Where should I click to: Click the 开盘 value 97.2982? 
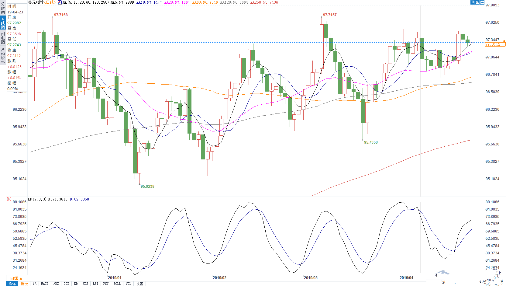(x=14, y=23)
